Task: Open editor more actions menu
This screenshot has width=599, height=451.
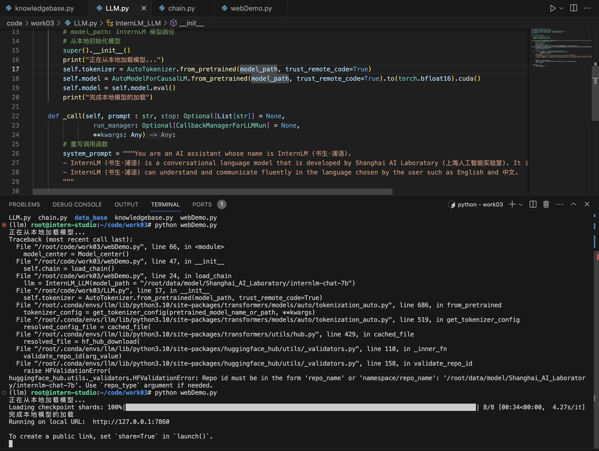Action: coord(587,8)
